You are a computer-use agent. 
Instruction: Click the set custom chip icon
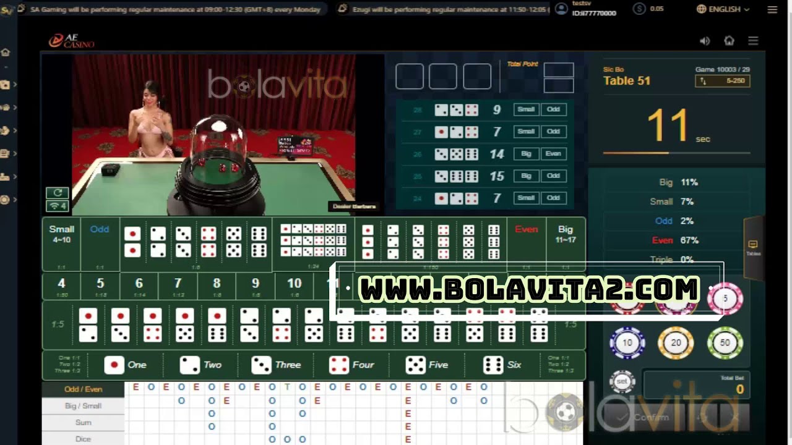(x=622, y=382)
